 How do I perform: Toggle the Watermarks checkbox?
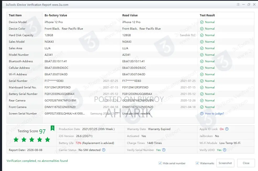[x=197, y=163]
